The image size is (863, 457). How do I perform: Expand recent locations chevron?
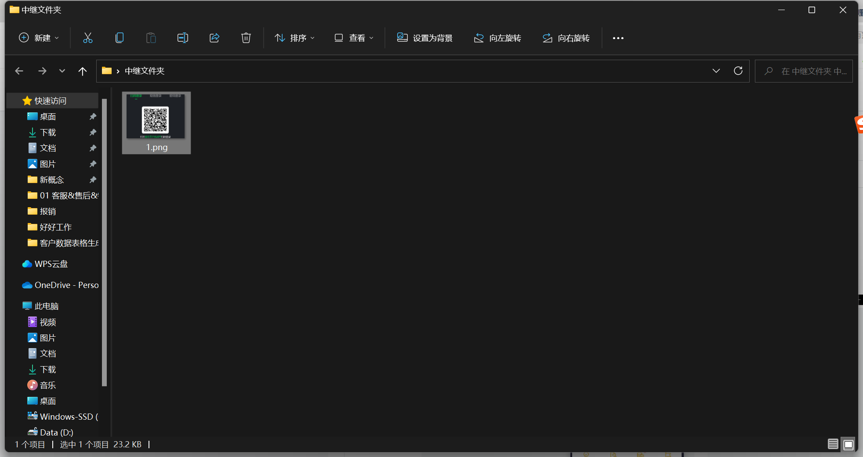62,71
